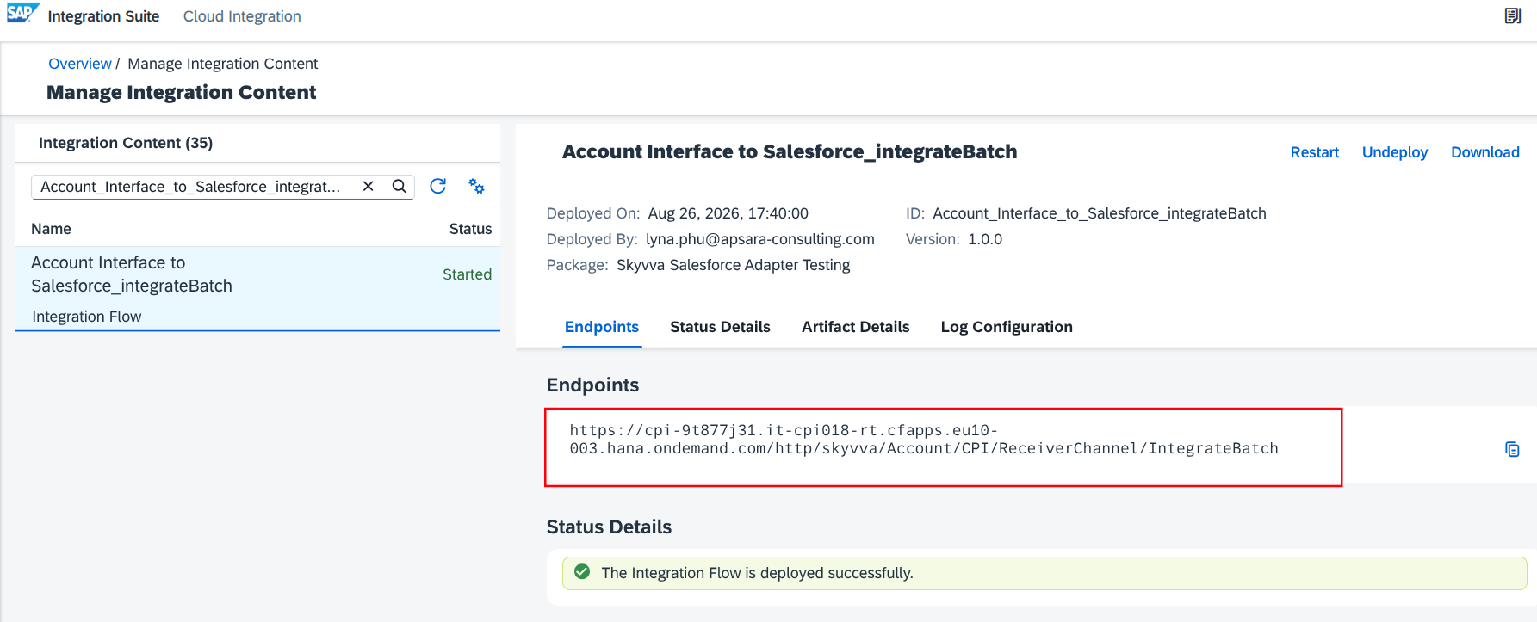Click the deployed-by email lyna.phu@apsara-consulting.com
The height and width of the screenshot is (622, 1537).
(x=760, y=239)
